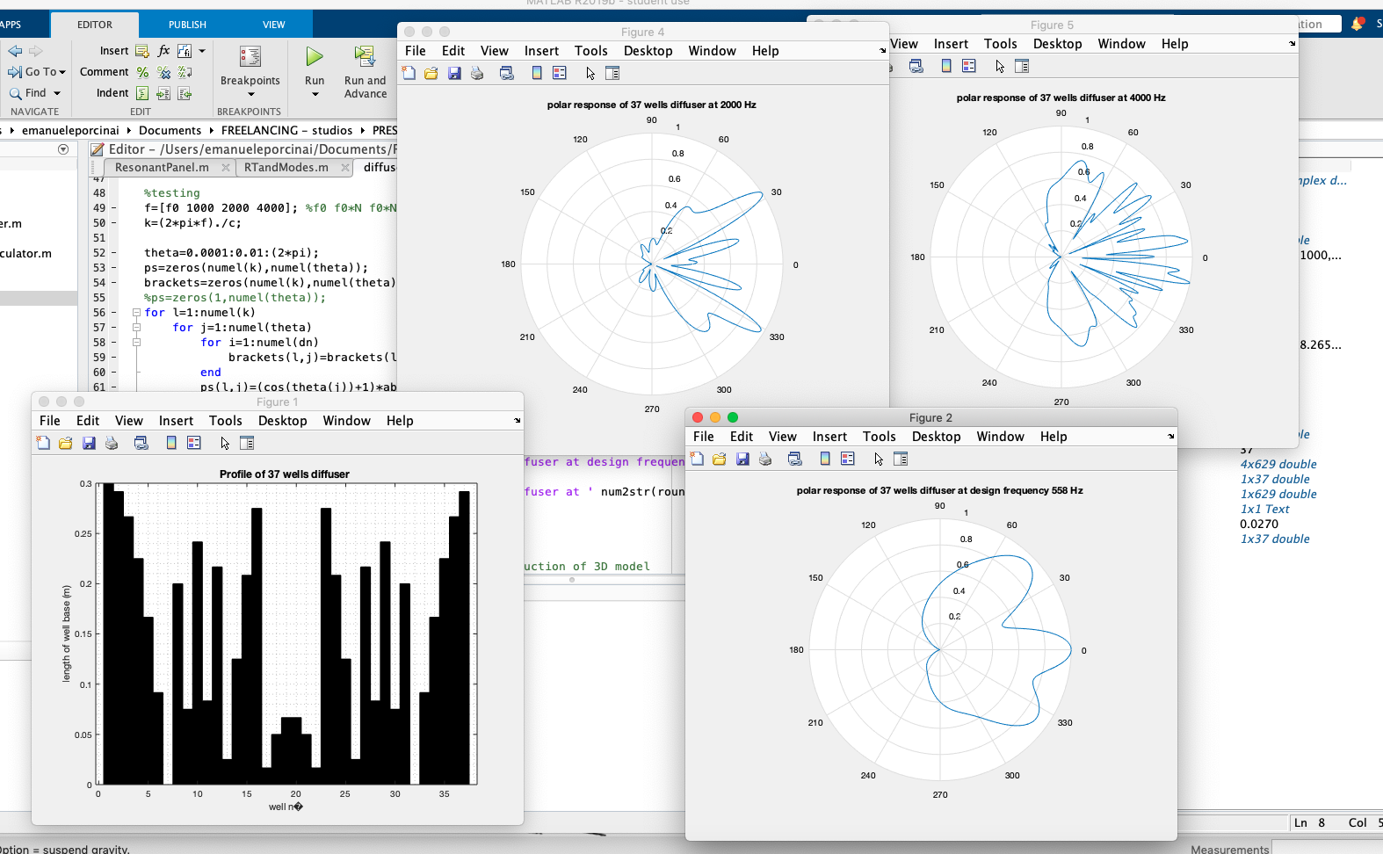Click Insert Colorbar icon in Figure 4
The width and height of the screenshot is (1383, 854).
pyautogui.click(x=537, y=73)
